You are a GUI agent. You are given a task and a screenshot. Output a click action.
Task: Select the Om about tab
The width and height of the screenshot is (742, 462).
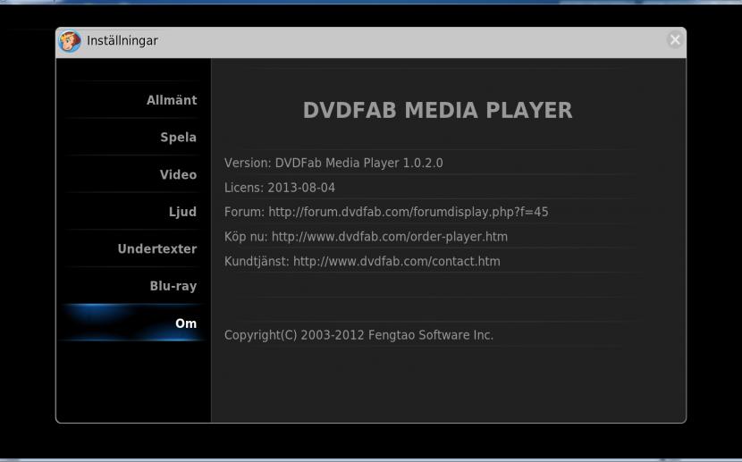[x=186, y=323]
